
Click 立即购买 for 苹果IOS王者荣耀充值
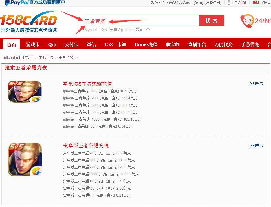coord(256,84)
